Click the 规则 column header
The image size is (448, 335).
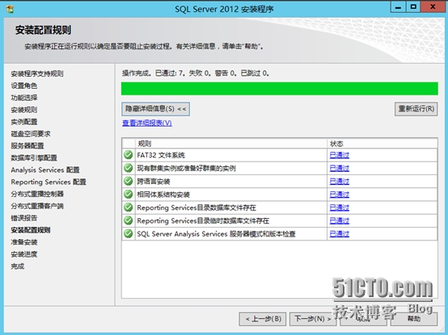pos(230,144)
